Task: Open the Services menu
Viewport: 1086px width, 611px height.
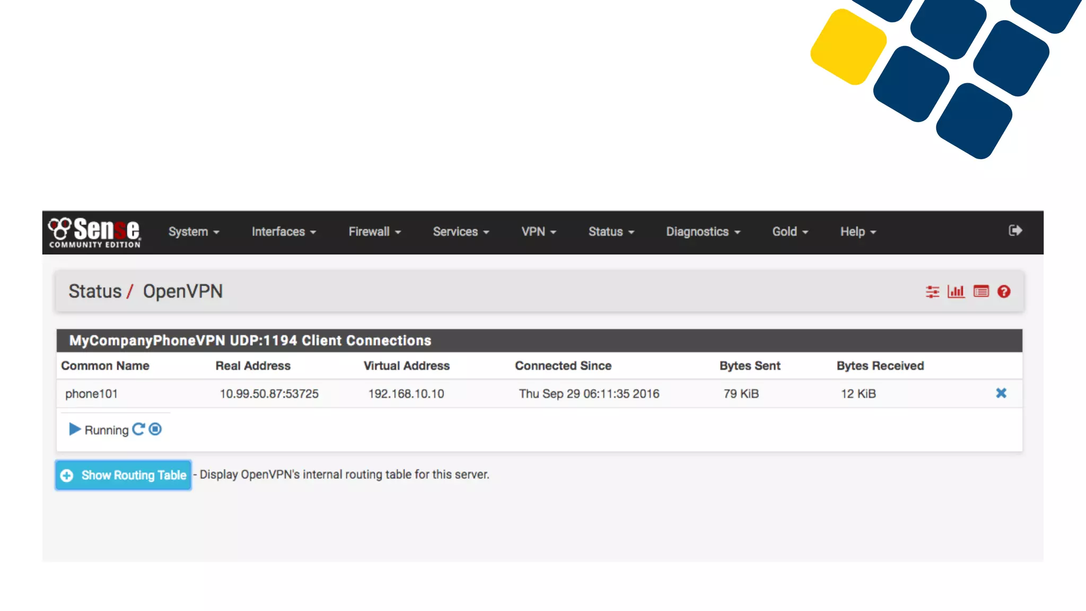Action: coord(460,232)
